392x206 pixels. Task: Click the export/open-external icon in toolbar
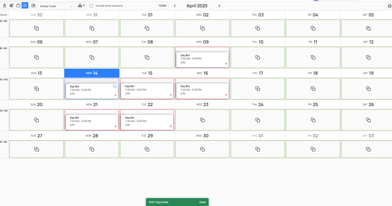33,6
